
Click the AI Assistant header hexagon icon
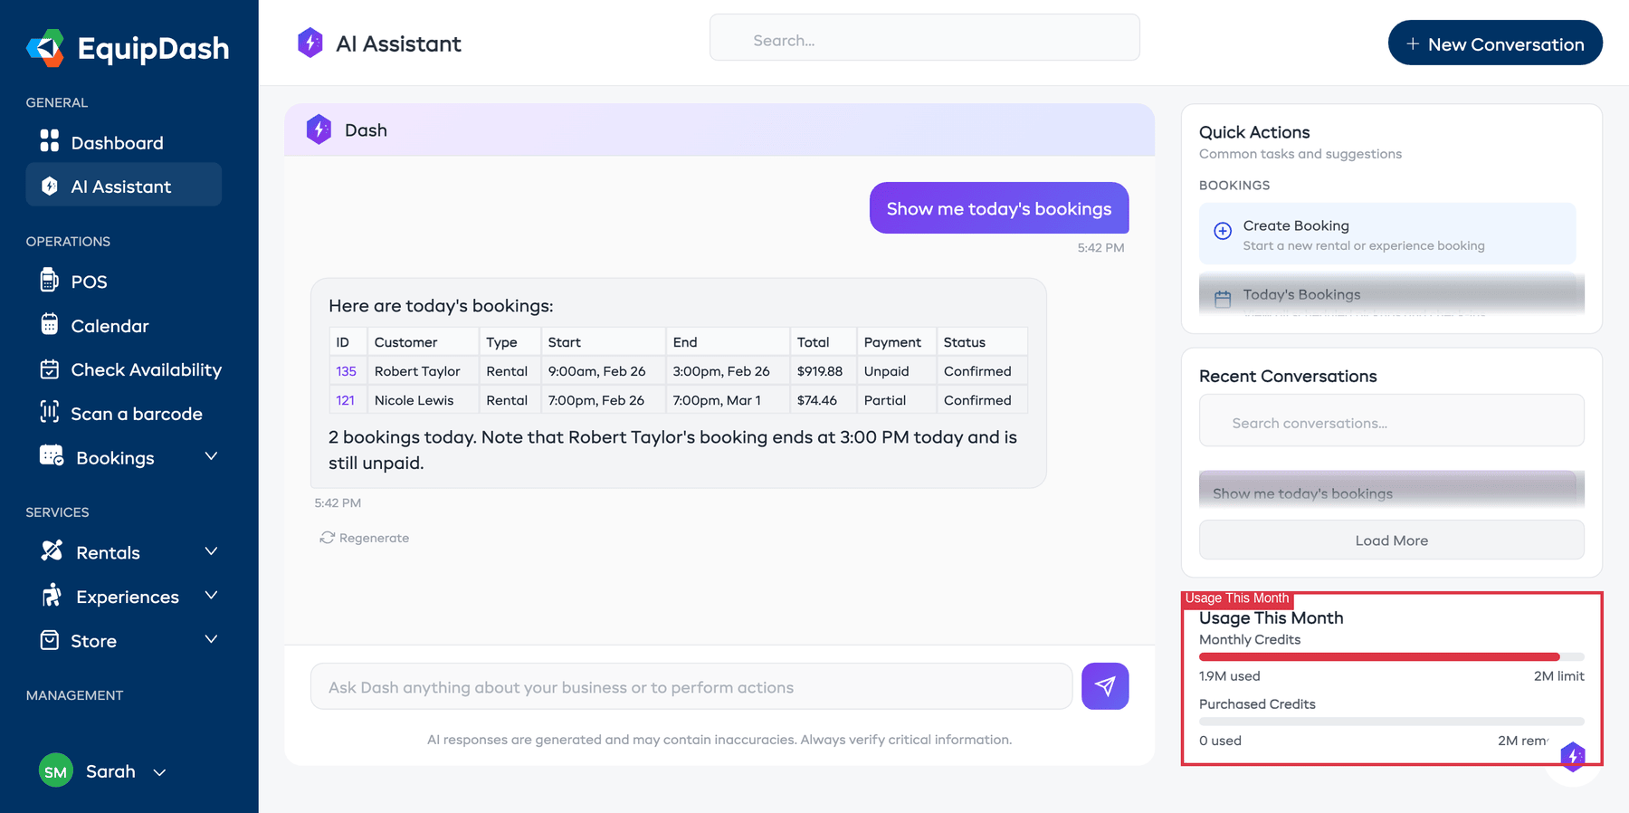(x=310, y=43)
